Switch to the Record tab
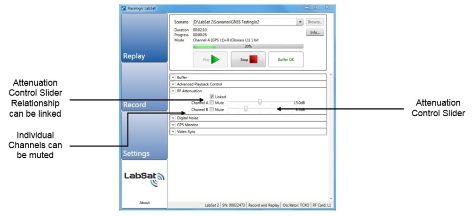 (144, 87)
